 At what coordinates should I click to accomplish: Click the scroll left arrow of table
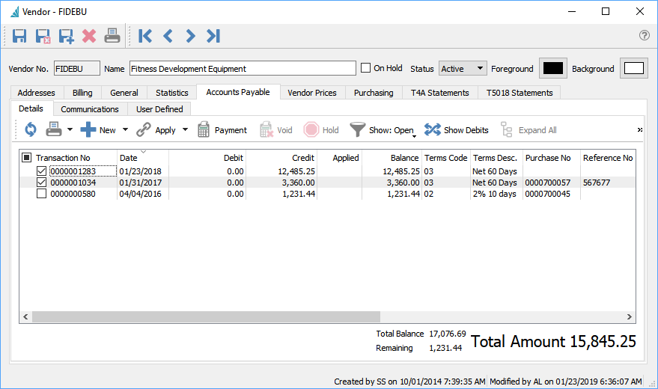(25, 316)
